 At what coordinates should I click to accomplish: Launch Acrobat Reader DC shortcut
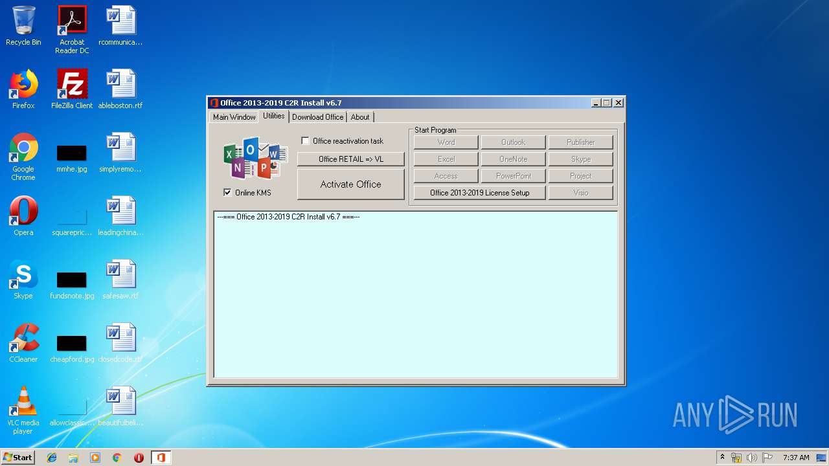click(x=72, y=29)
